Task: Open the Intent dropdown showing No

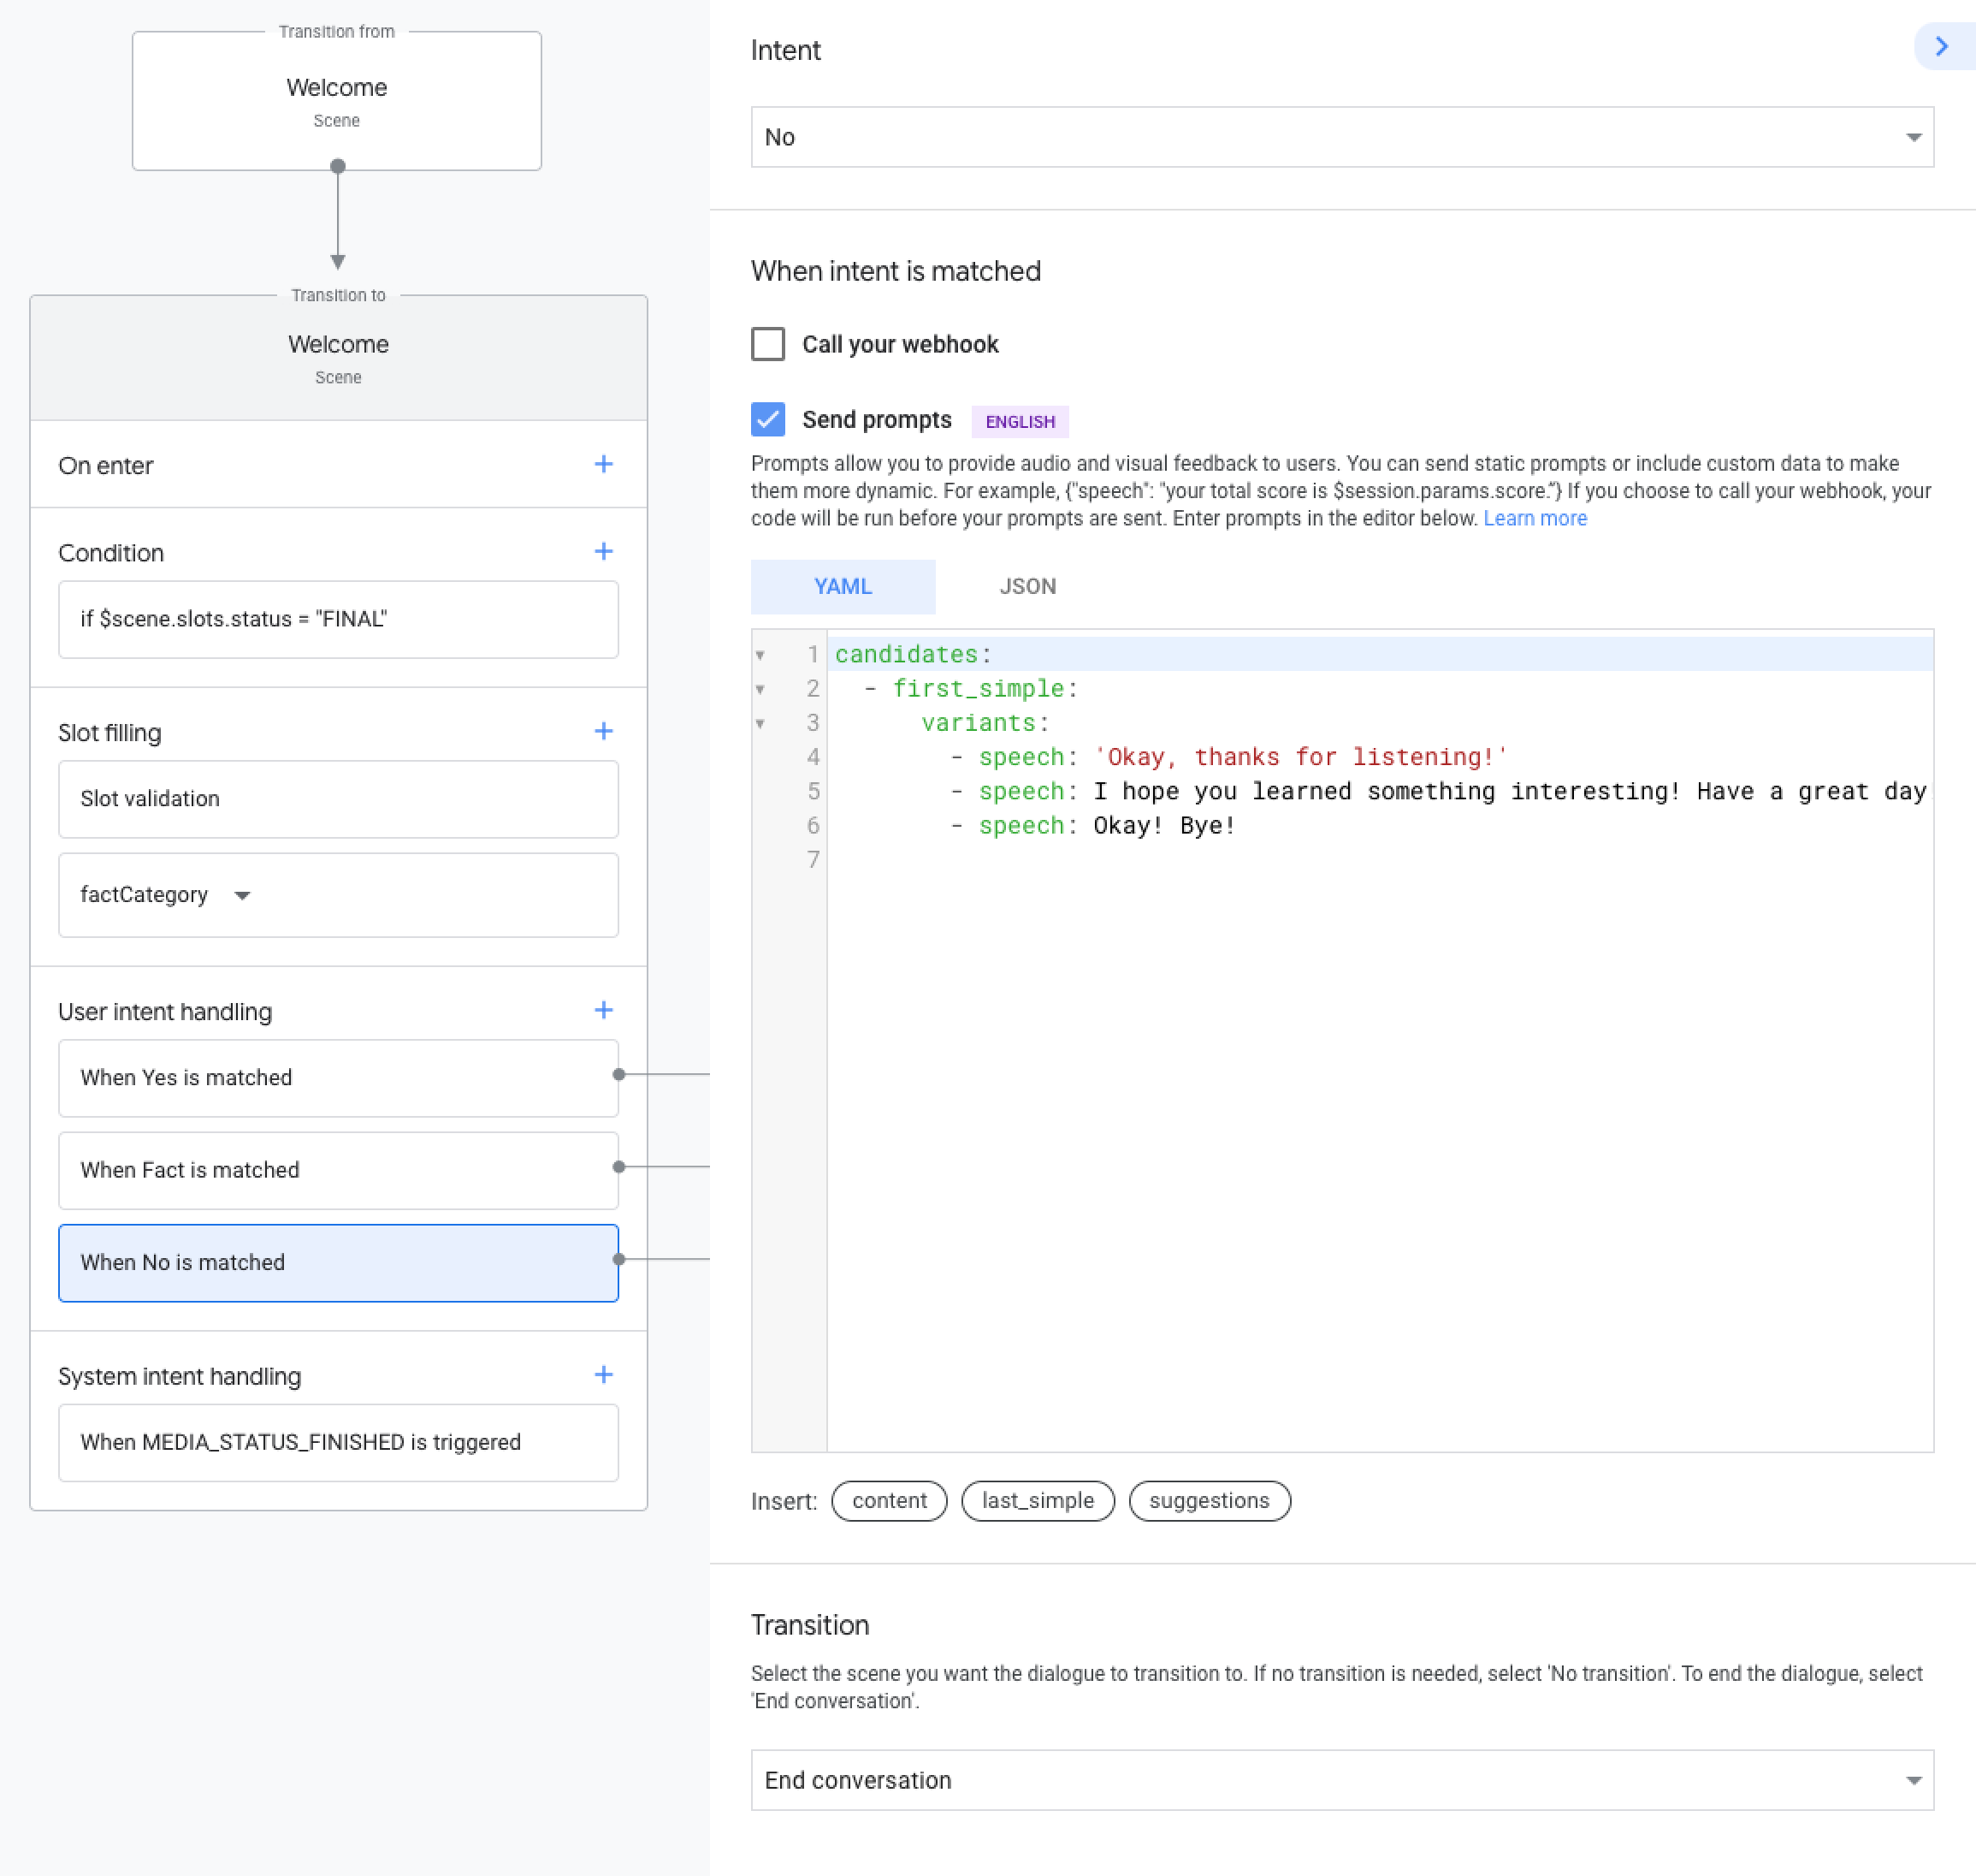Action: coord(1341,137)
